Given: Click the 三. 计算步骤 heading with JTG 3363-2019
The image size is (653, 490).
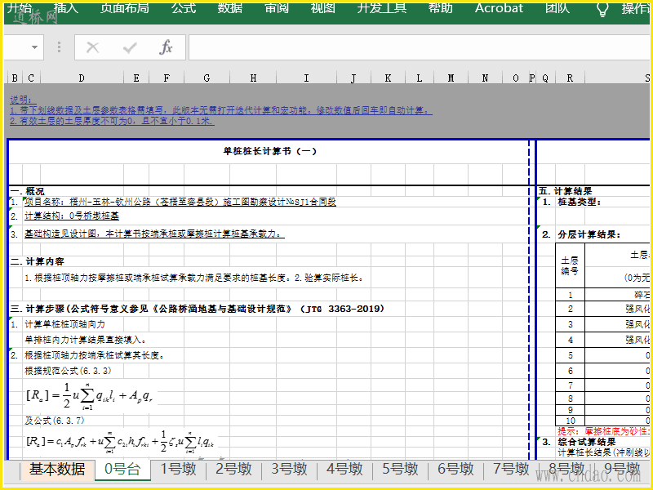Looking at the screenshot, I should [x=197, y=309].
